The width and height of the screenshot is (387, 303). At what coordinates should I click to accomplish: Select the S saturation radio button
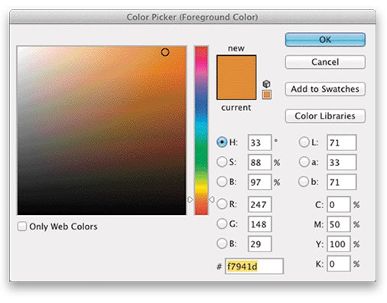click(222, 162)
